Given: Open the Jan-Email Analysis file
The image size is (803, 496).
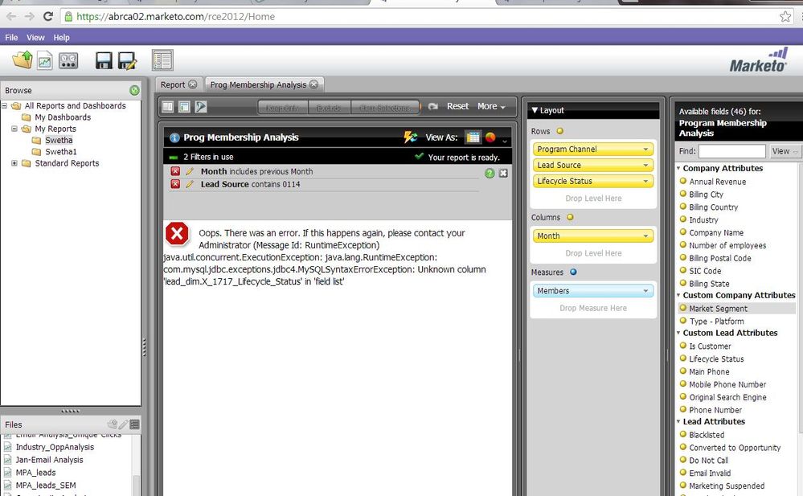Looking at the screenshot, I should tap(49, 460).
